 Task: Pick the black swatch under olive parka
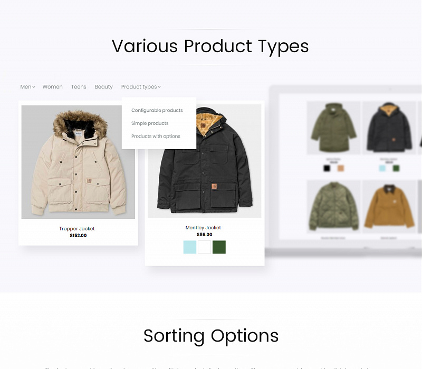(327, 168)
